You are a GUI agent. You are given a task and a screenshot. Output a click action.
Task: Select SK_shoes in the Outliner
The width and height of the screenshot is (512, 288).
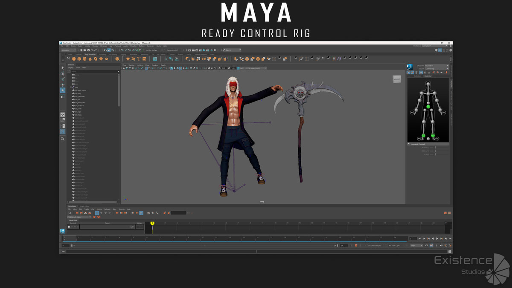79,115
